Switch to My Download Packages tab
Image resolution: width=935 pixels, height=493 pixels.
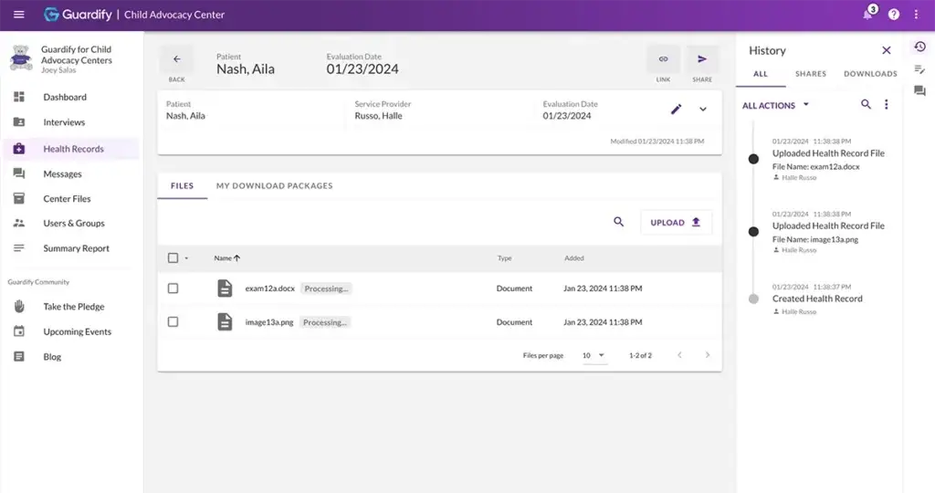tap(274, 186)
